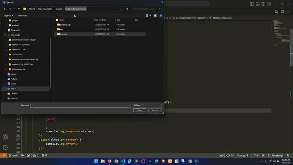Expand the address bar history dropdown
The width and height of the screenshot is (293, 165).
tap(121, 9)
